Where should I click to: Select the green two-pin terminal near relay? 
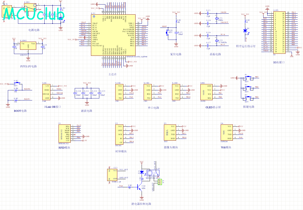coord(160,182)
